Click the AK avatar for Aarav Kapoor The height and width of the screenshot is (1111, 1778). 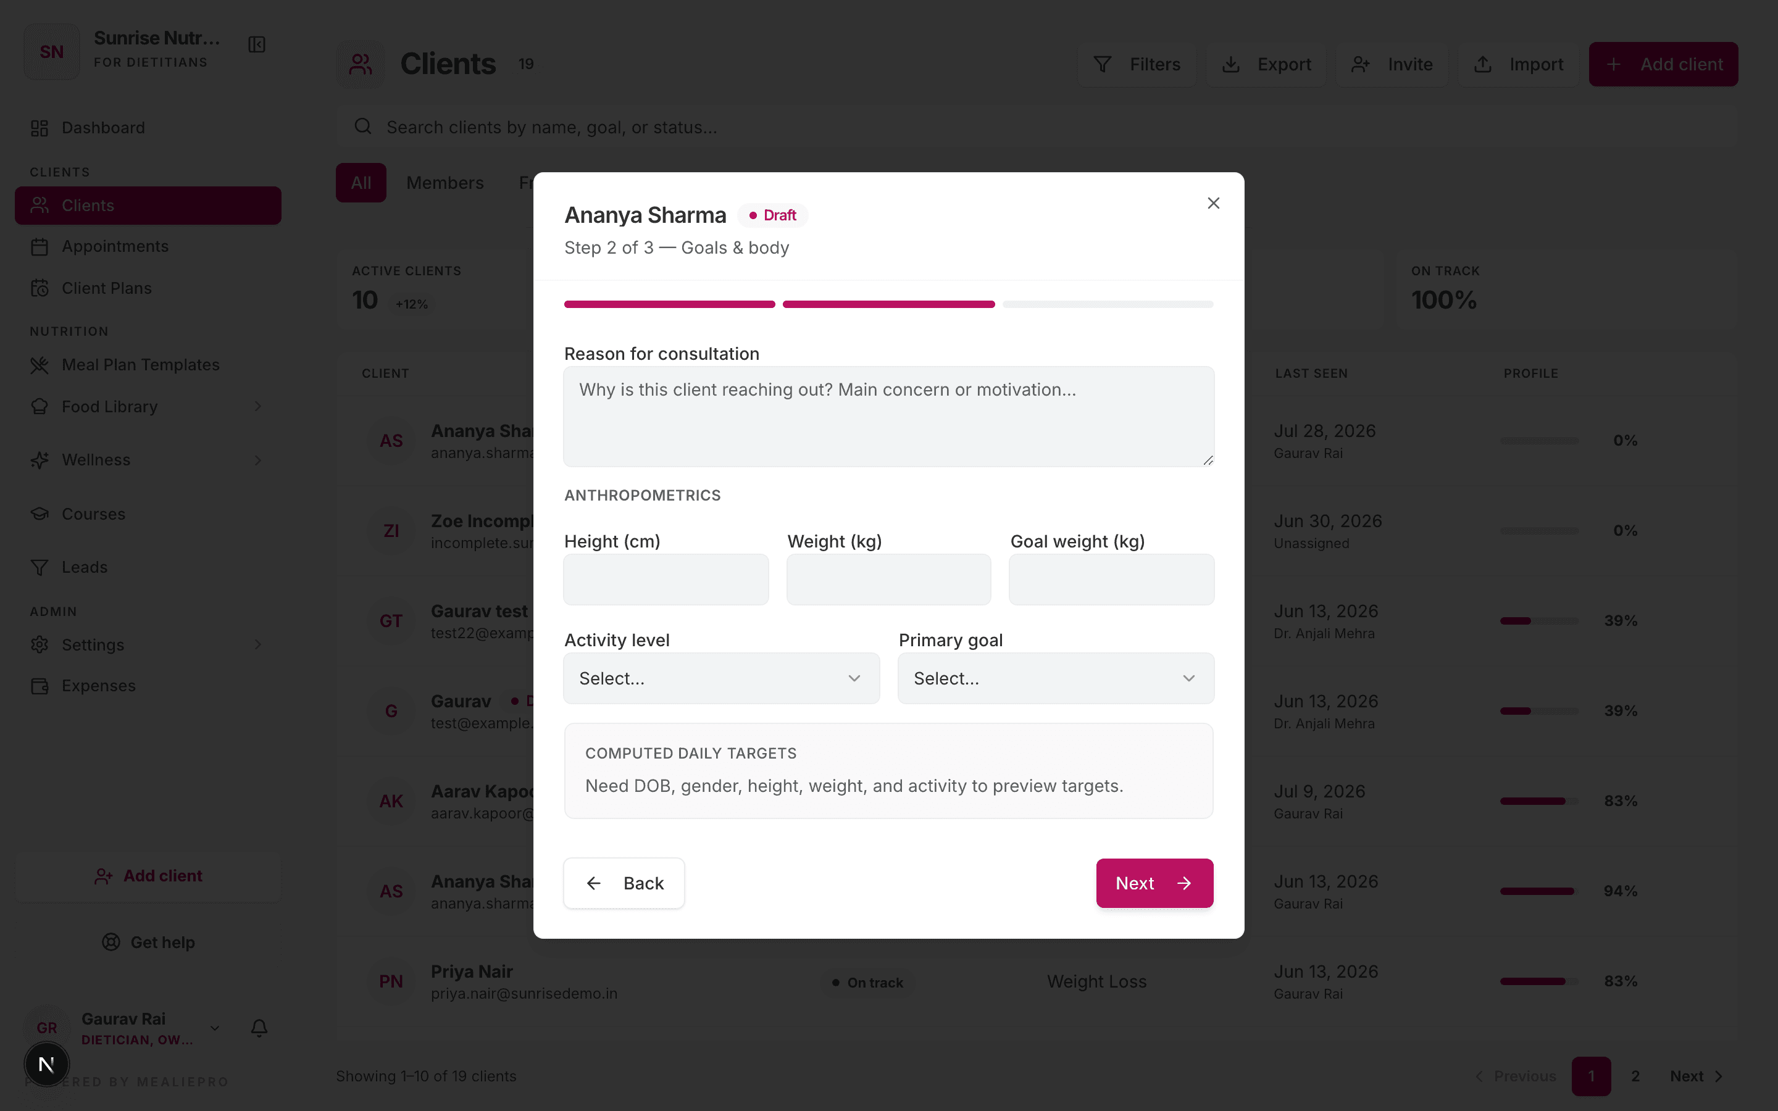tap(391, 801)
